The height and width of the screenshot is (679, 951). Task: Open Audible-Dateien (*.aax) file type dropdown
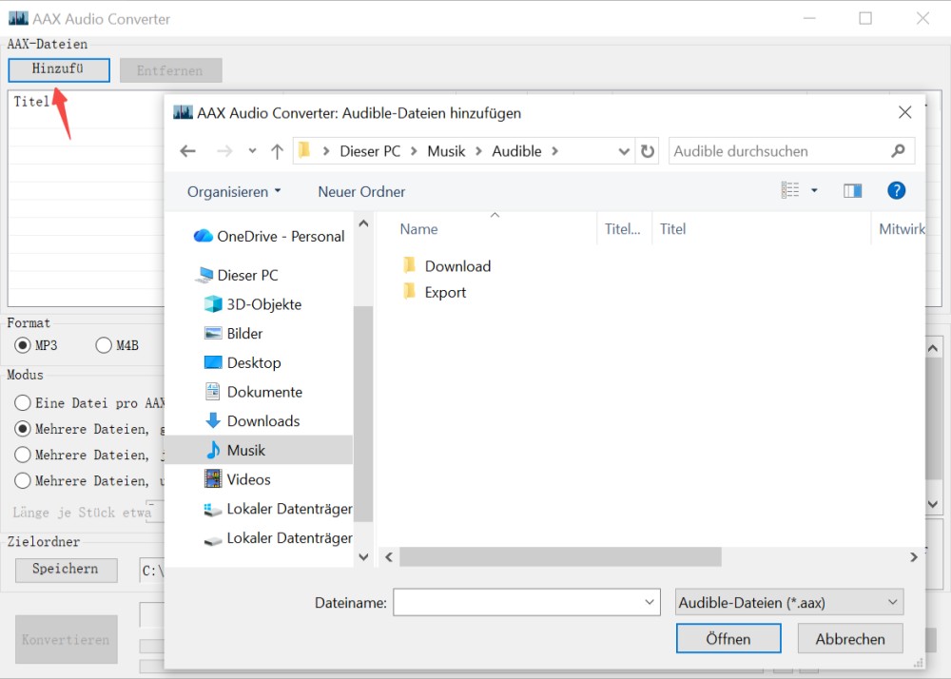789,602
